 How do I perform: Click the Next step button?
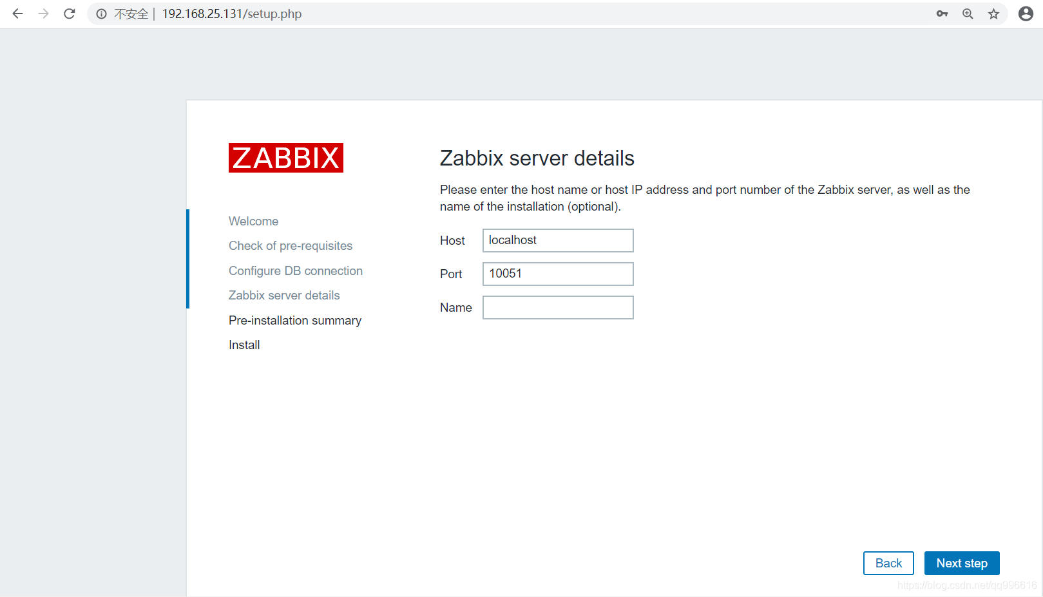tap(962, 563)
